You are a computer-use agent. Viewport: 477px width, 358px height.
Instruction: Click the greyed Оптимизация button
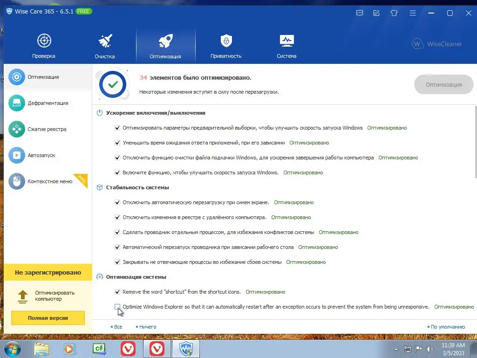(443, 85)
